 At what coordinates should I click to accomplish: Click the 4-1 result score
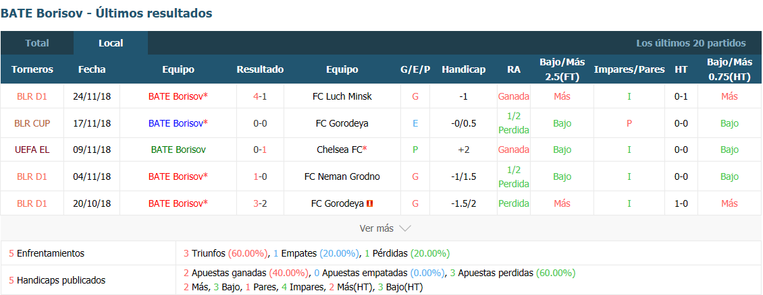tap(260, 96)
